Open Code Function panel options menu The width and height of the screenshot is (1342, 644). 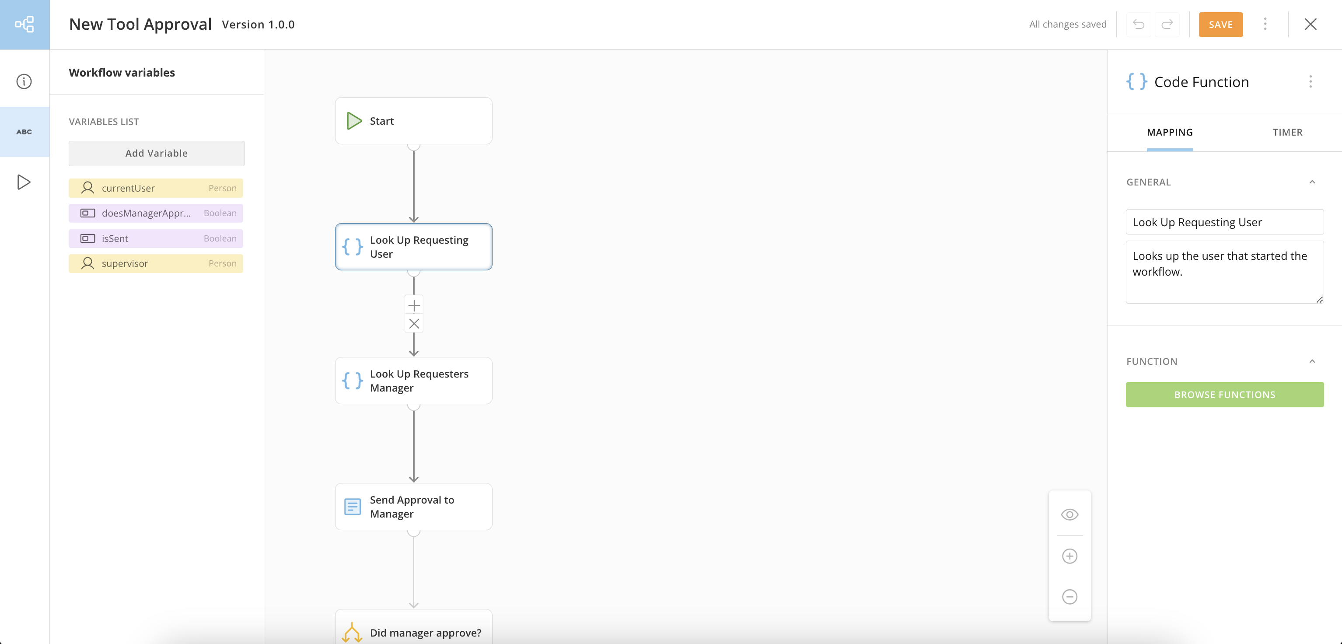tap(1310, 82)
